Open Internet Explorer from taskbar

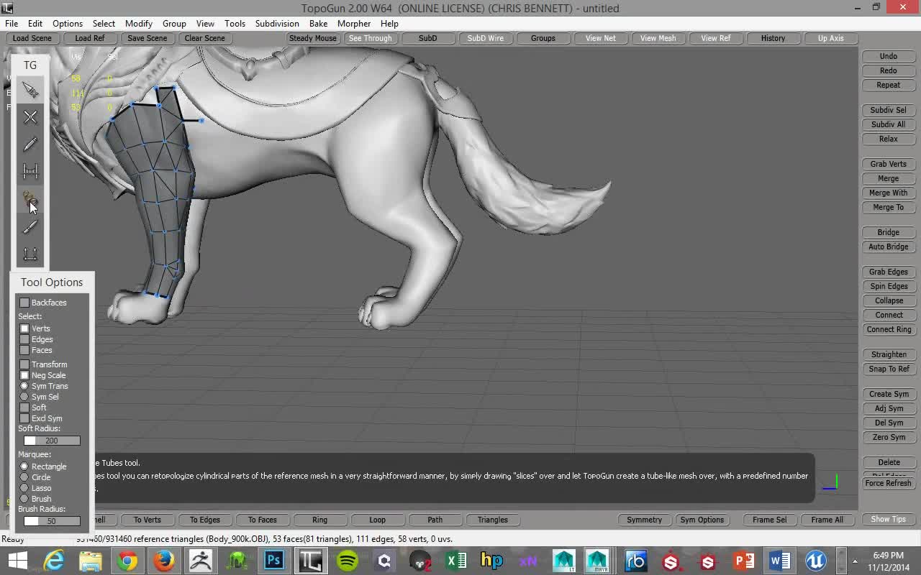tap(54, 561)
